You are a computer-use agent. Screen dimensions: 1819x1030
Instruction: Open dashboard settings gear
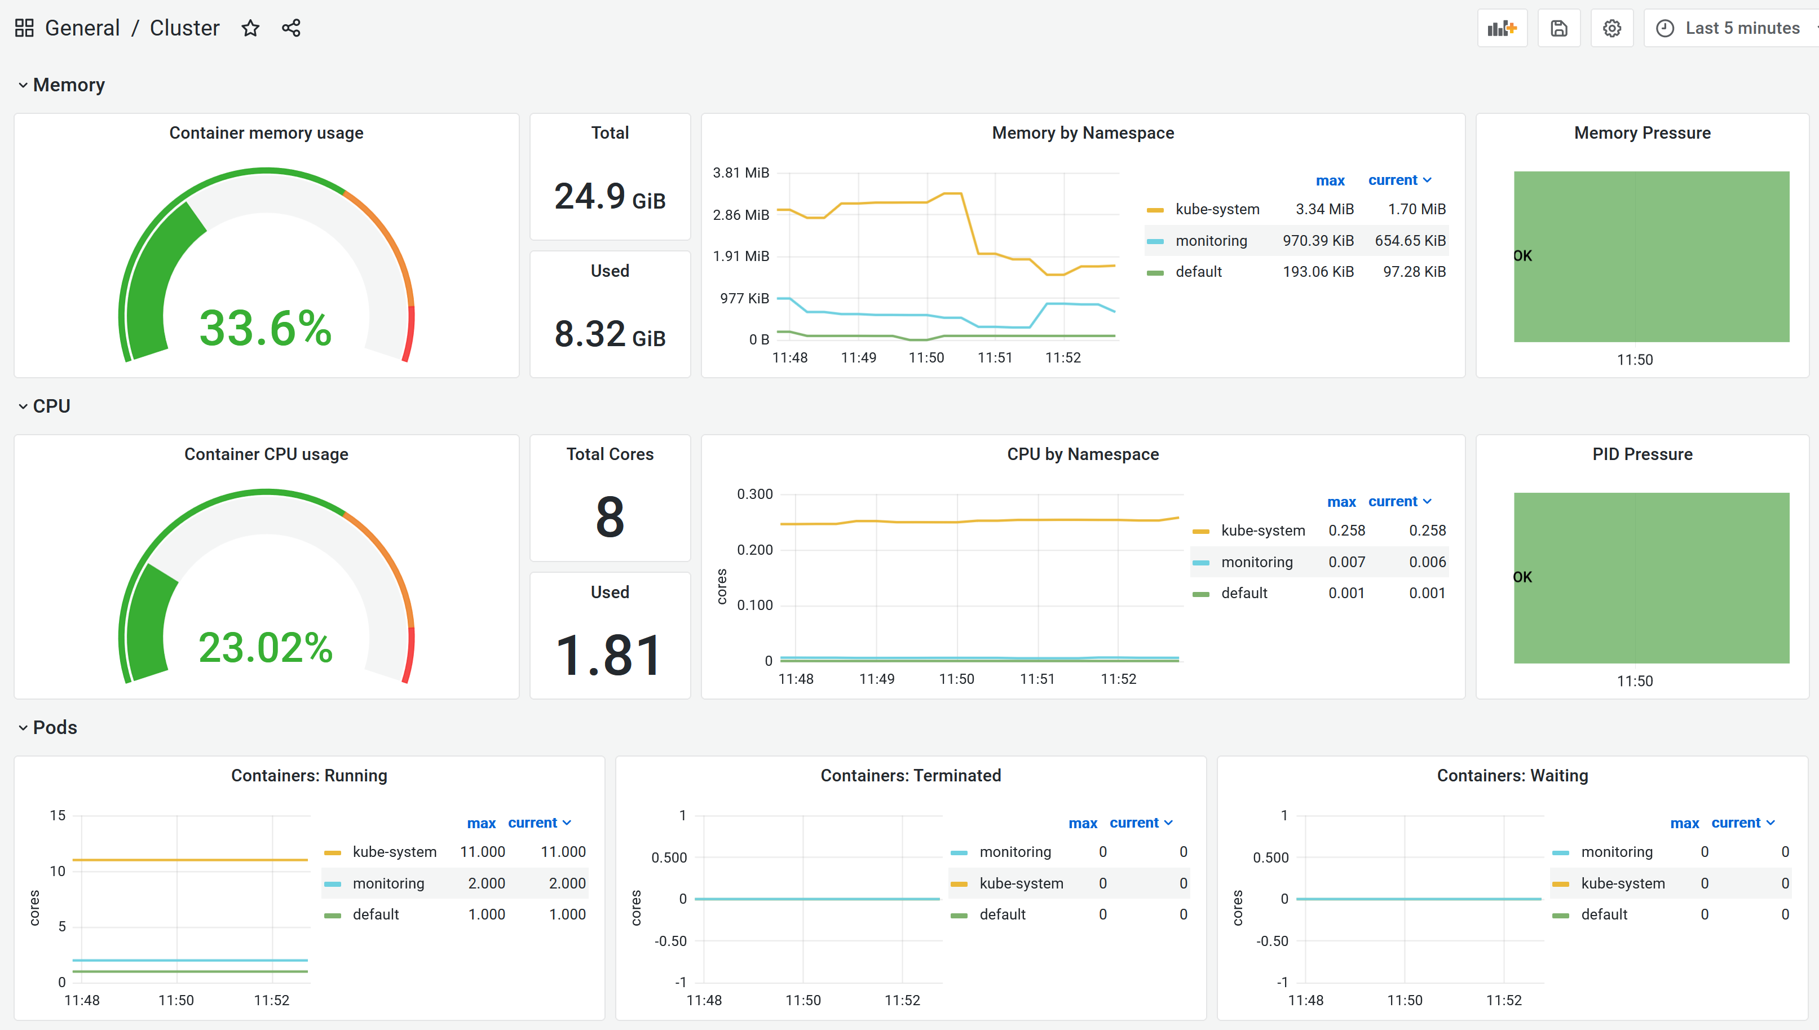click(x=1612, y=28)
